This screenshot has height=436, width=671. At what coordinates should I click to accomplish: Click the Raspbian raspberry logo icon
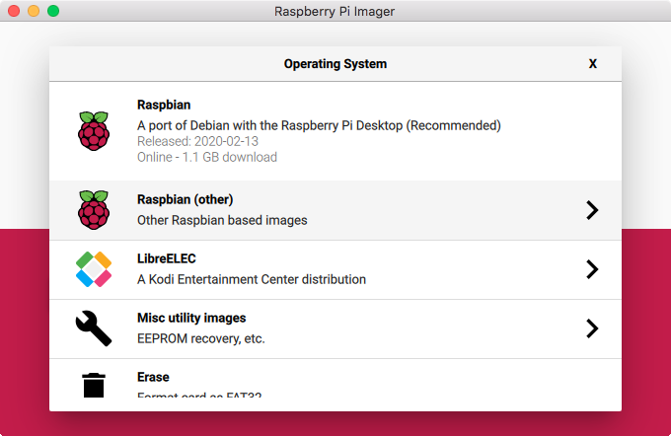coord(94,131)
